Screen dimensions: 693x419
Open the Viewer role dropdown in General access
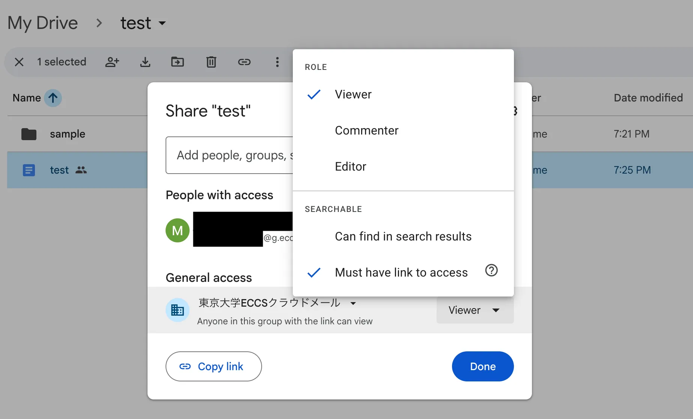coord(475,310)
